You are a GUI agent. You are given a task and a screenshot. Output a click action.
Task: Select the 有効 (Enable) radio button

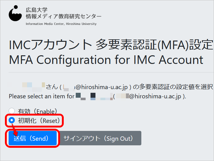point(12,111)
